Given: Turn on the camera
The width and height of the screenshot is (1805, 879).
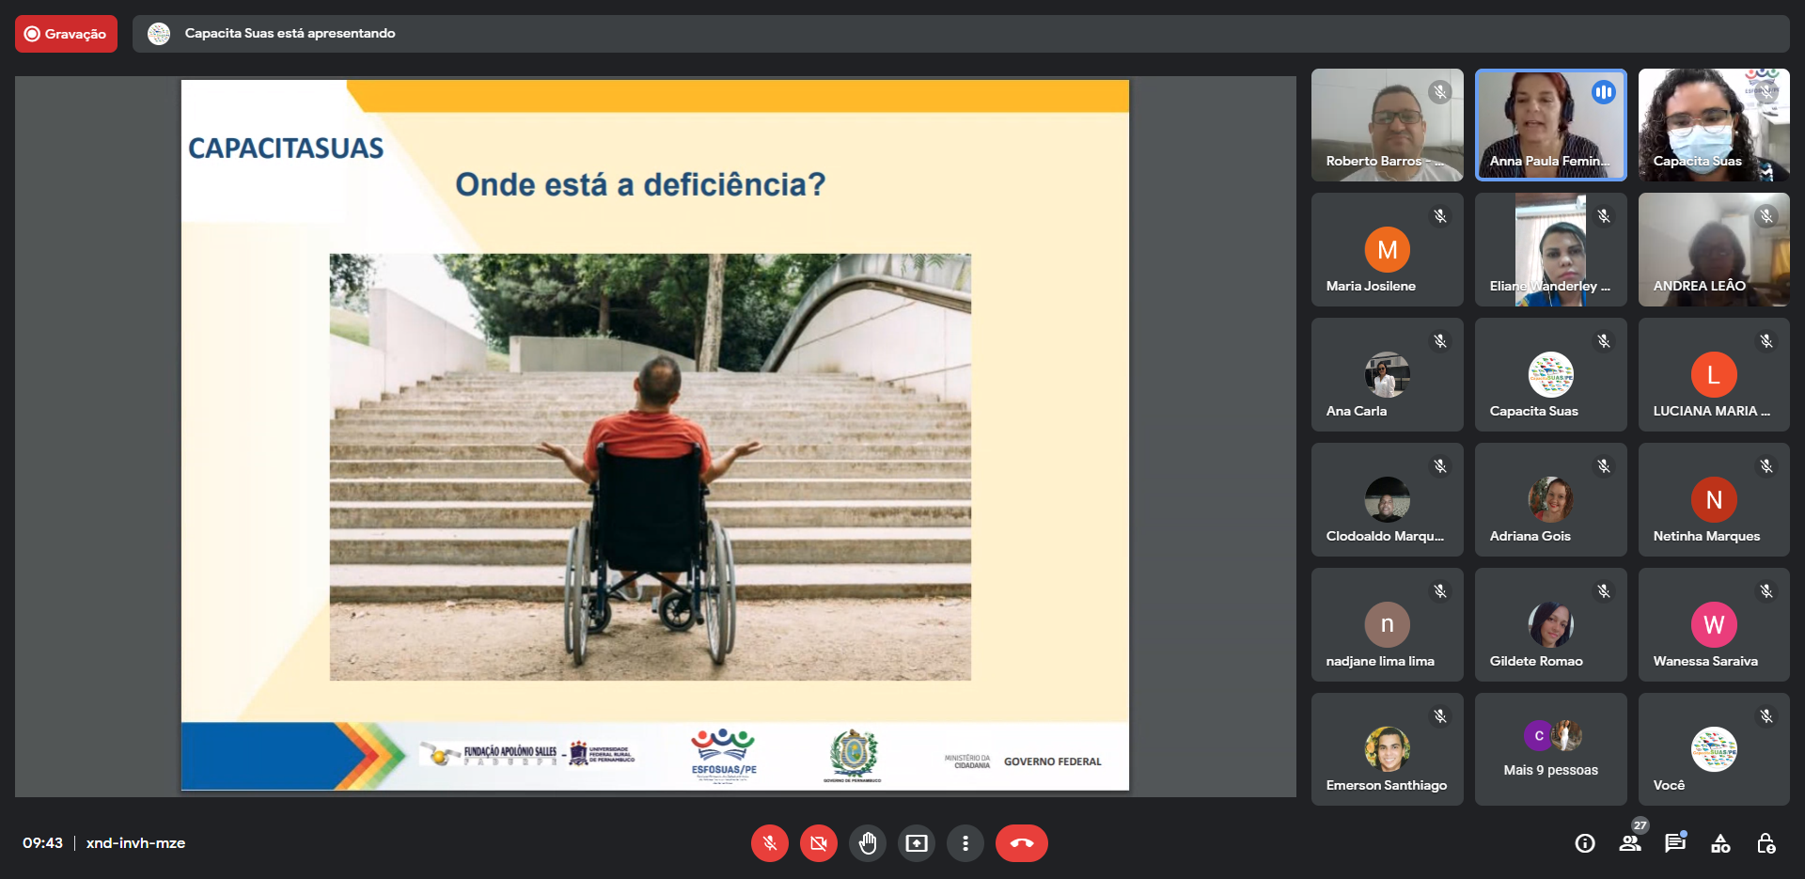Looking at the screenshot, I should (x=819, y=843).
